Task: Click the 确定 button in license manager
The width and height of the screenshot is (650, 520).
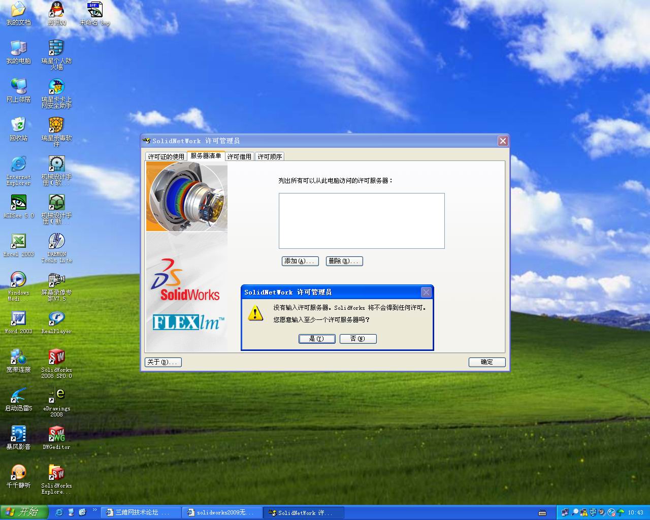Action: 487,362
